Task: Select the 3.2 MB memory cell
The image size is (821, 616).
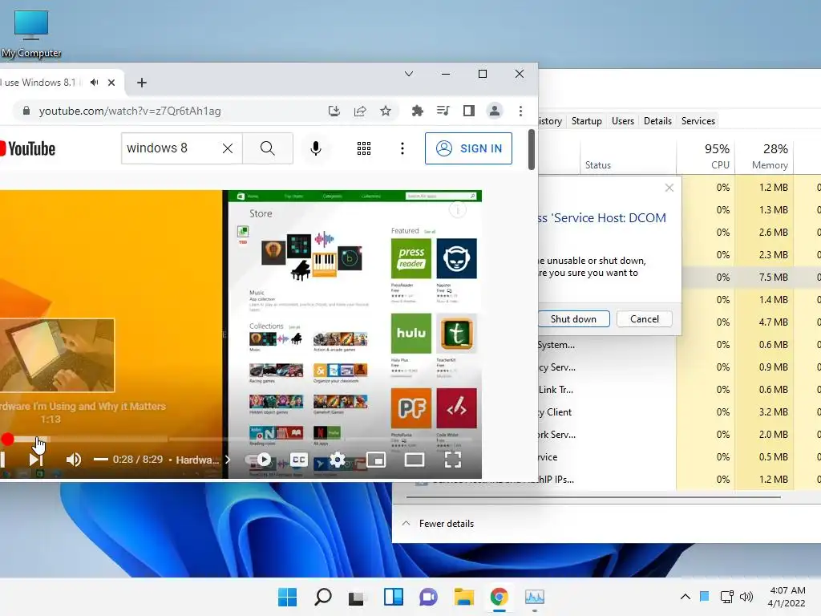Action: pyautogui.click(x=764, y=412)
